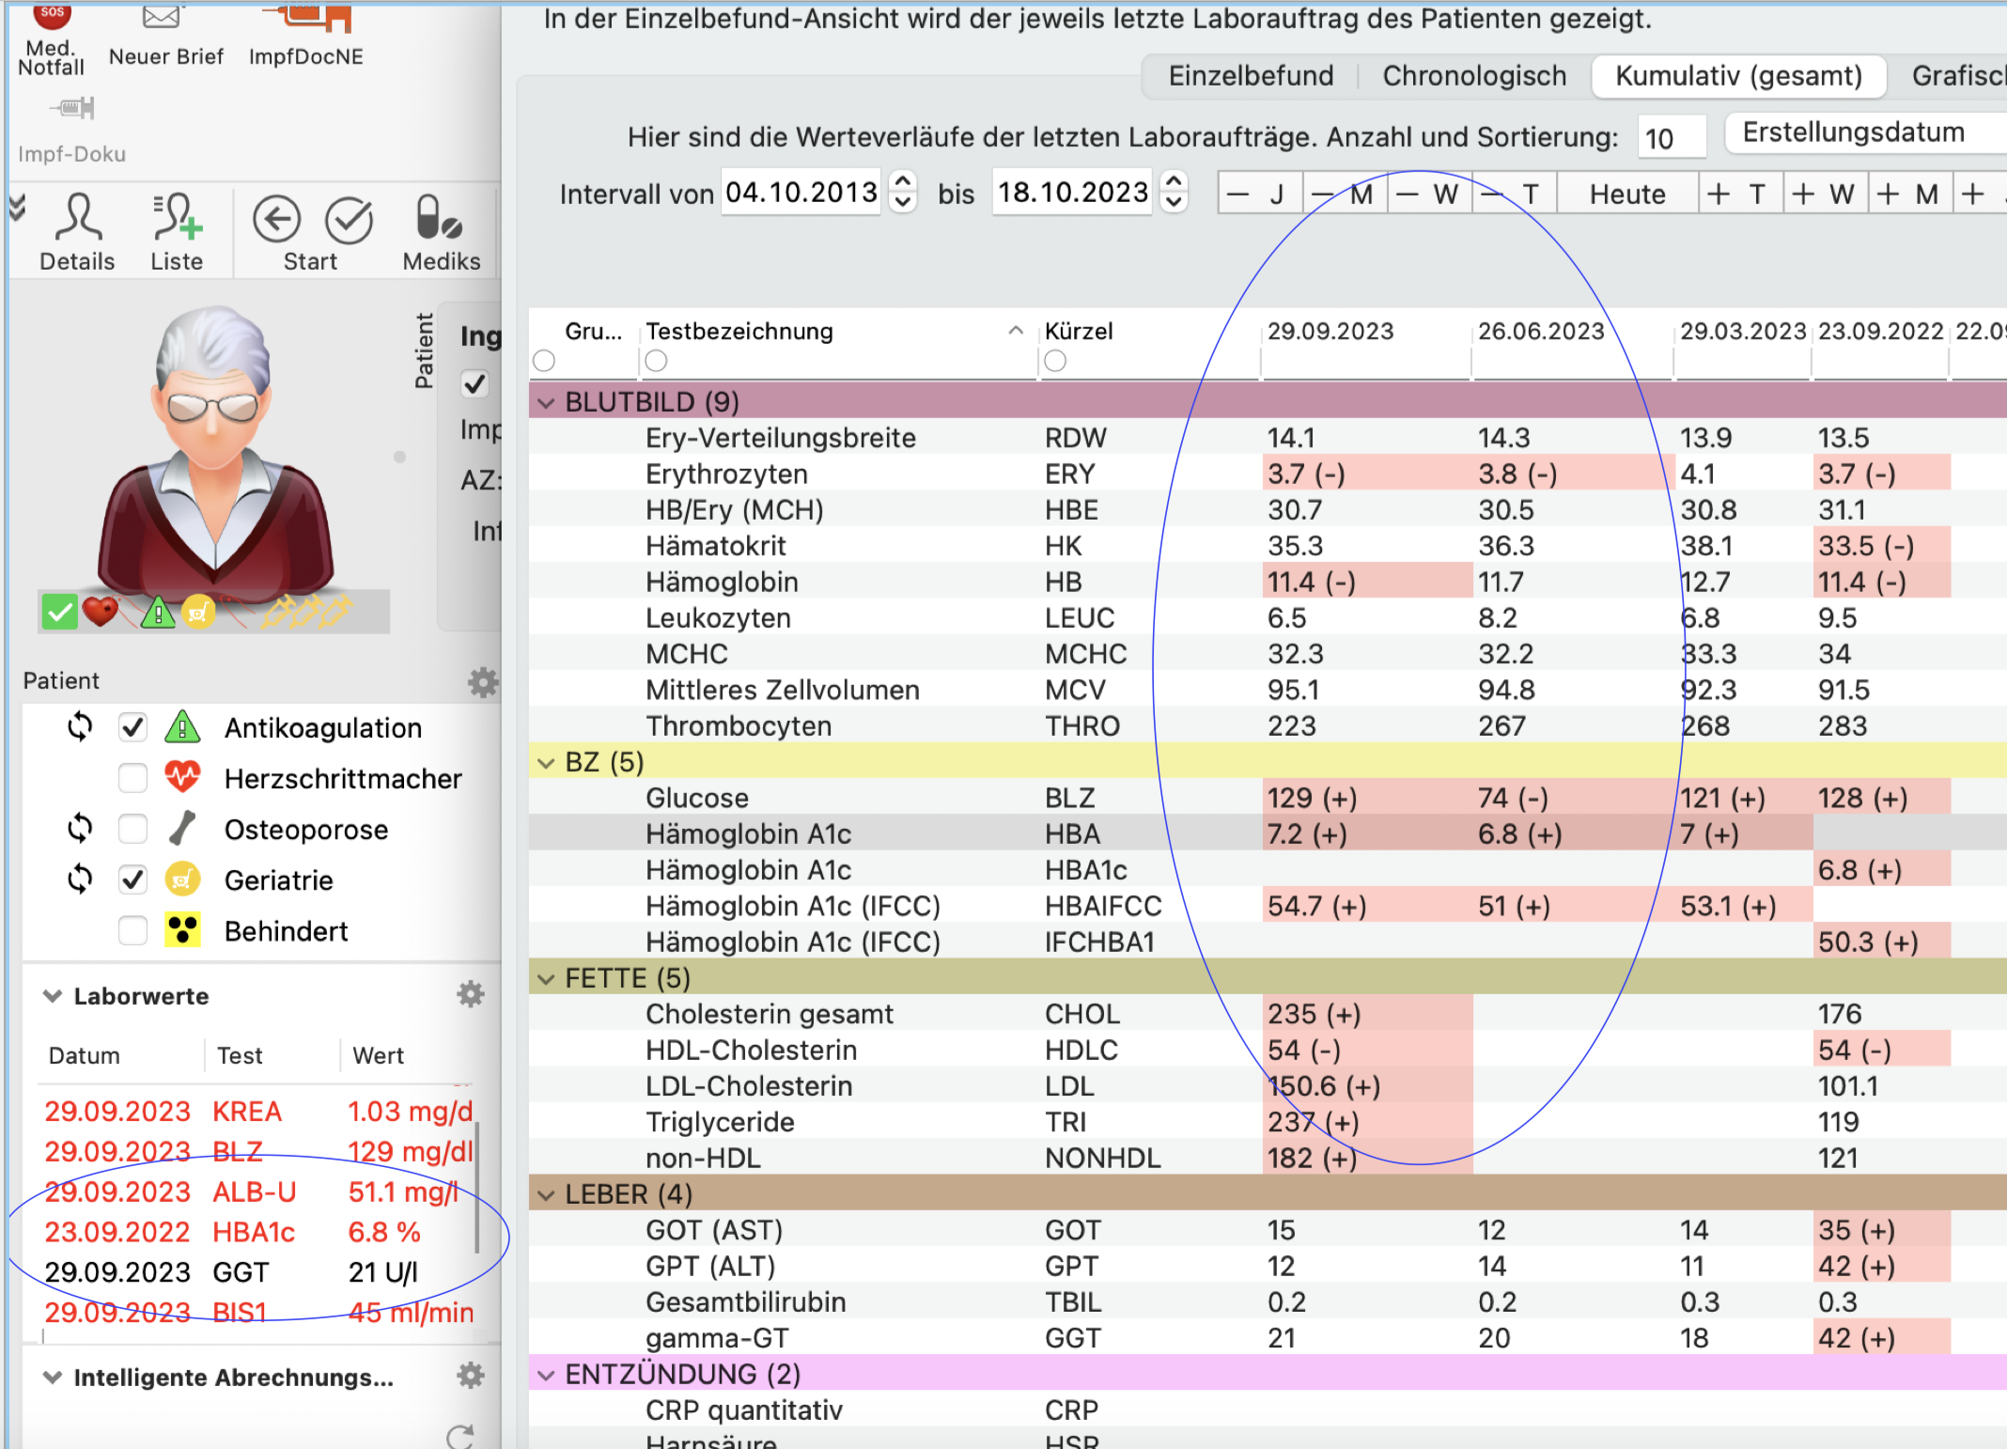Screen dimensions: 2007x1449
Task: Open Patient section gear settings
Action: coord(483,682)
